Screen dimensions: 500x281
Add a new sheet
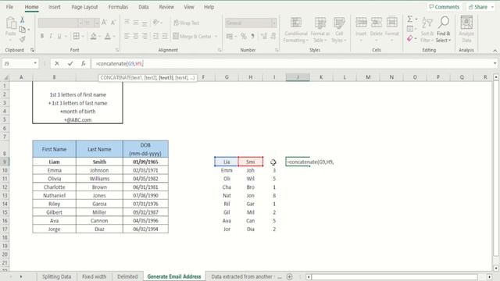pyautogui.click(x=290, y=276)
